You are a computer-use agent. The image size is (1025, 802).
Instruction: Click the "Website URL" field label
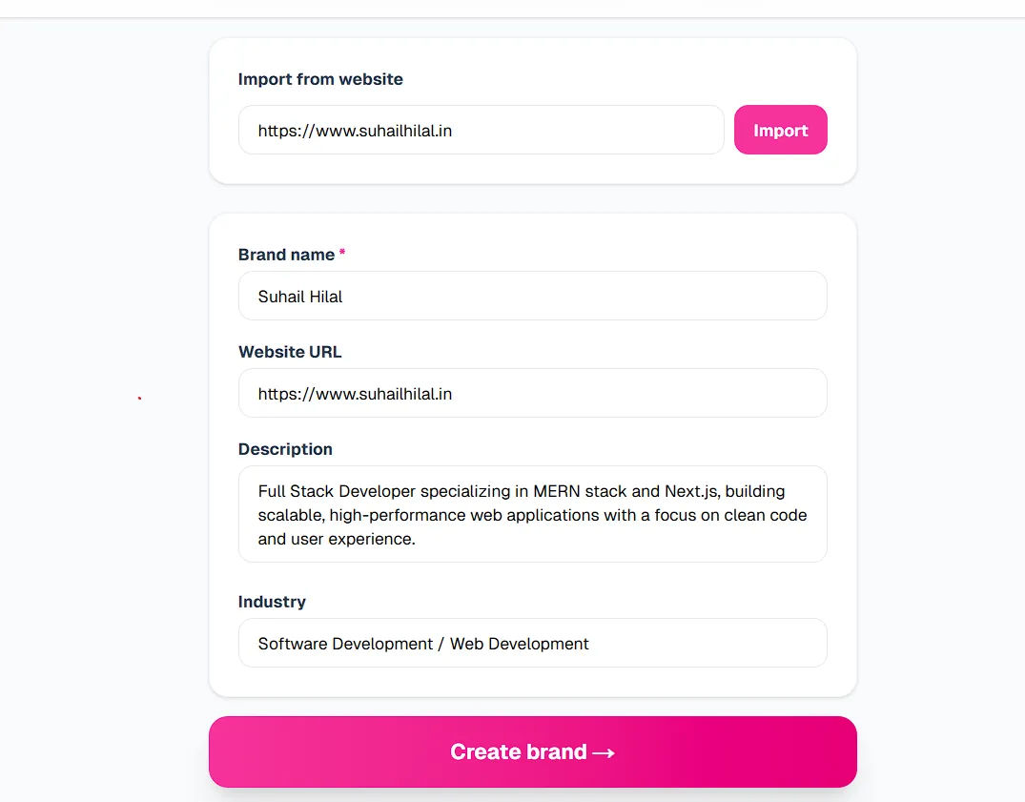pos(290,352)
